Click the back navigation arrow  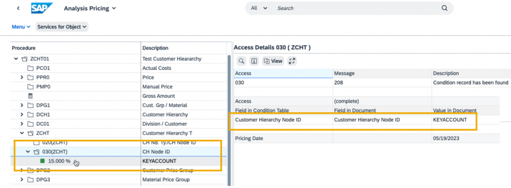click(x=18, y=8)
